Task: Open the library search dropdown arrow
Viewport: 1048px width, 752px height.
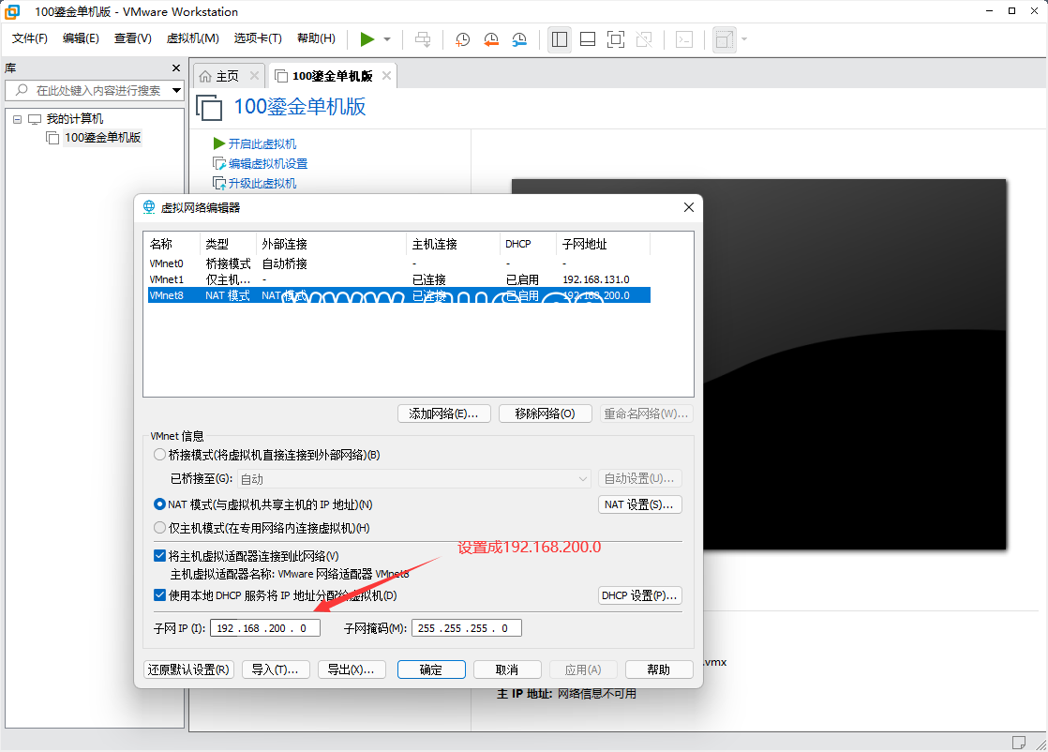Action: coord(176,90)
